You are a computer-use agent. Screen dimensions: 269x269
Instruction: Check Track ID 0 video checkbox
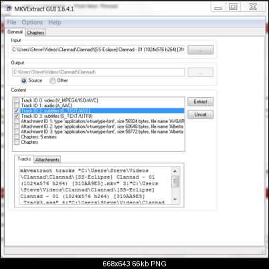(17, 100)
